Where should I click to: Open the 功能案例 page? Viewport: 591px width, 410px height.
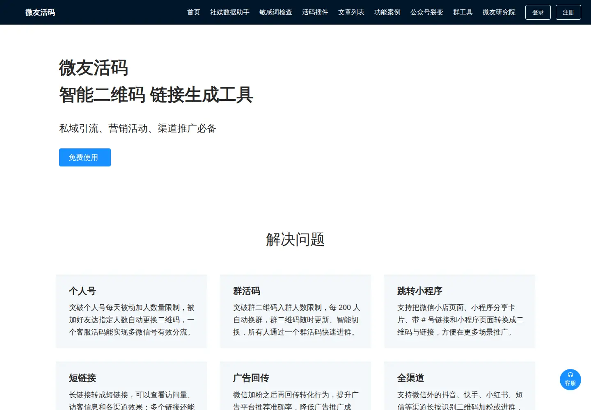point(387,12)
